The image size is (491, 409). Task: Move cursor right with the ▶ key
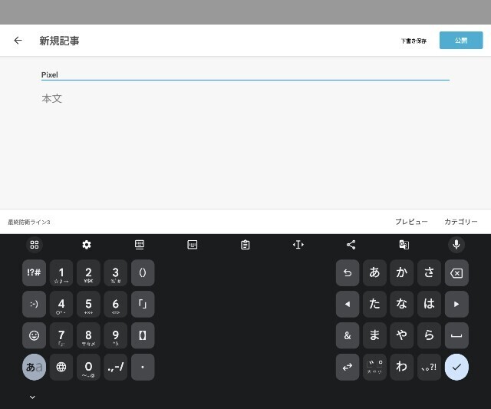tap(456, 304)
